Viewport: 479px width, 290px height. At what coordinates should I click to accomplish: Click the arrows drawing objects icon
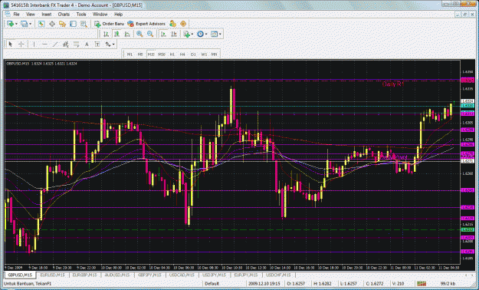click(x=108, y=44)
